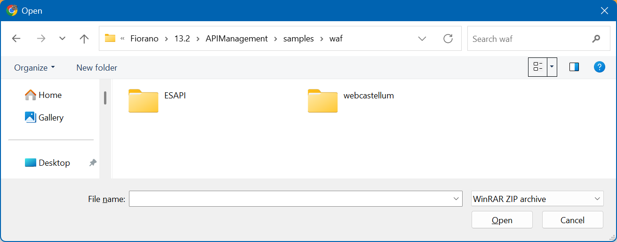Open the WinRAR ZIP archive file type dropdown
This screenshot has height=242, width=617.
click(537, 199)
